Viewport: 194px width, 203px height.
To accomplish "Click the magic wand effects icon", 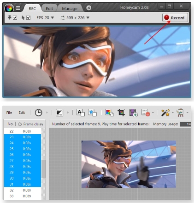I will (165, 113).
